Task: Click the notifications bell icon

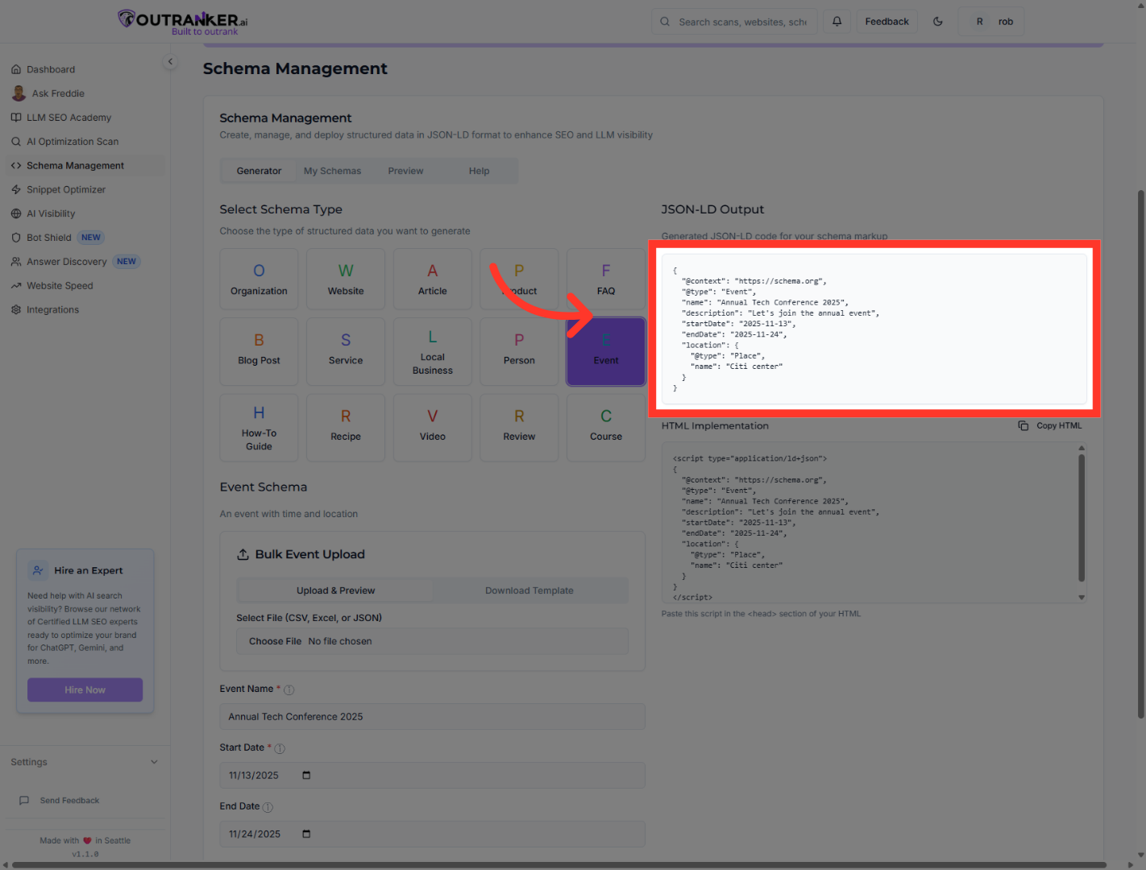Action: 837,22
